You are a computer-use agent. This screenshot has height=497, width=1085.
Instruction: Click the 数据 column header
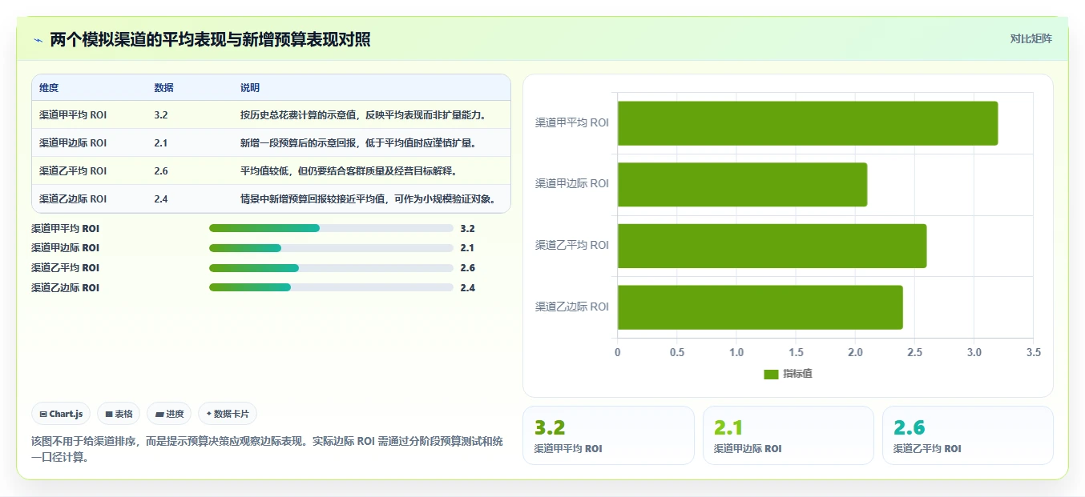(163, 88)
